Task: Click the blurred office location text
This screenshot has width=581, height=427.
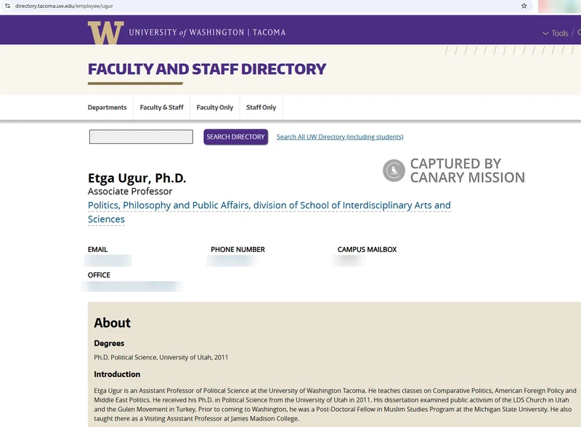Action: (x=132, y=286)
